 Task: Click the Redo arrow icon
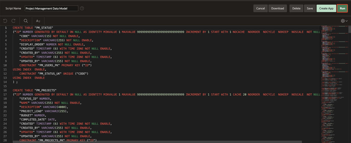coord(13,21)
